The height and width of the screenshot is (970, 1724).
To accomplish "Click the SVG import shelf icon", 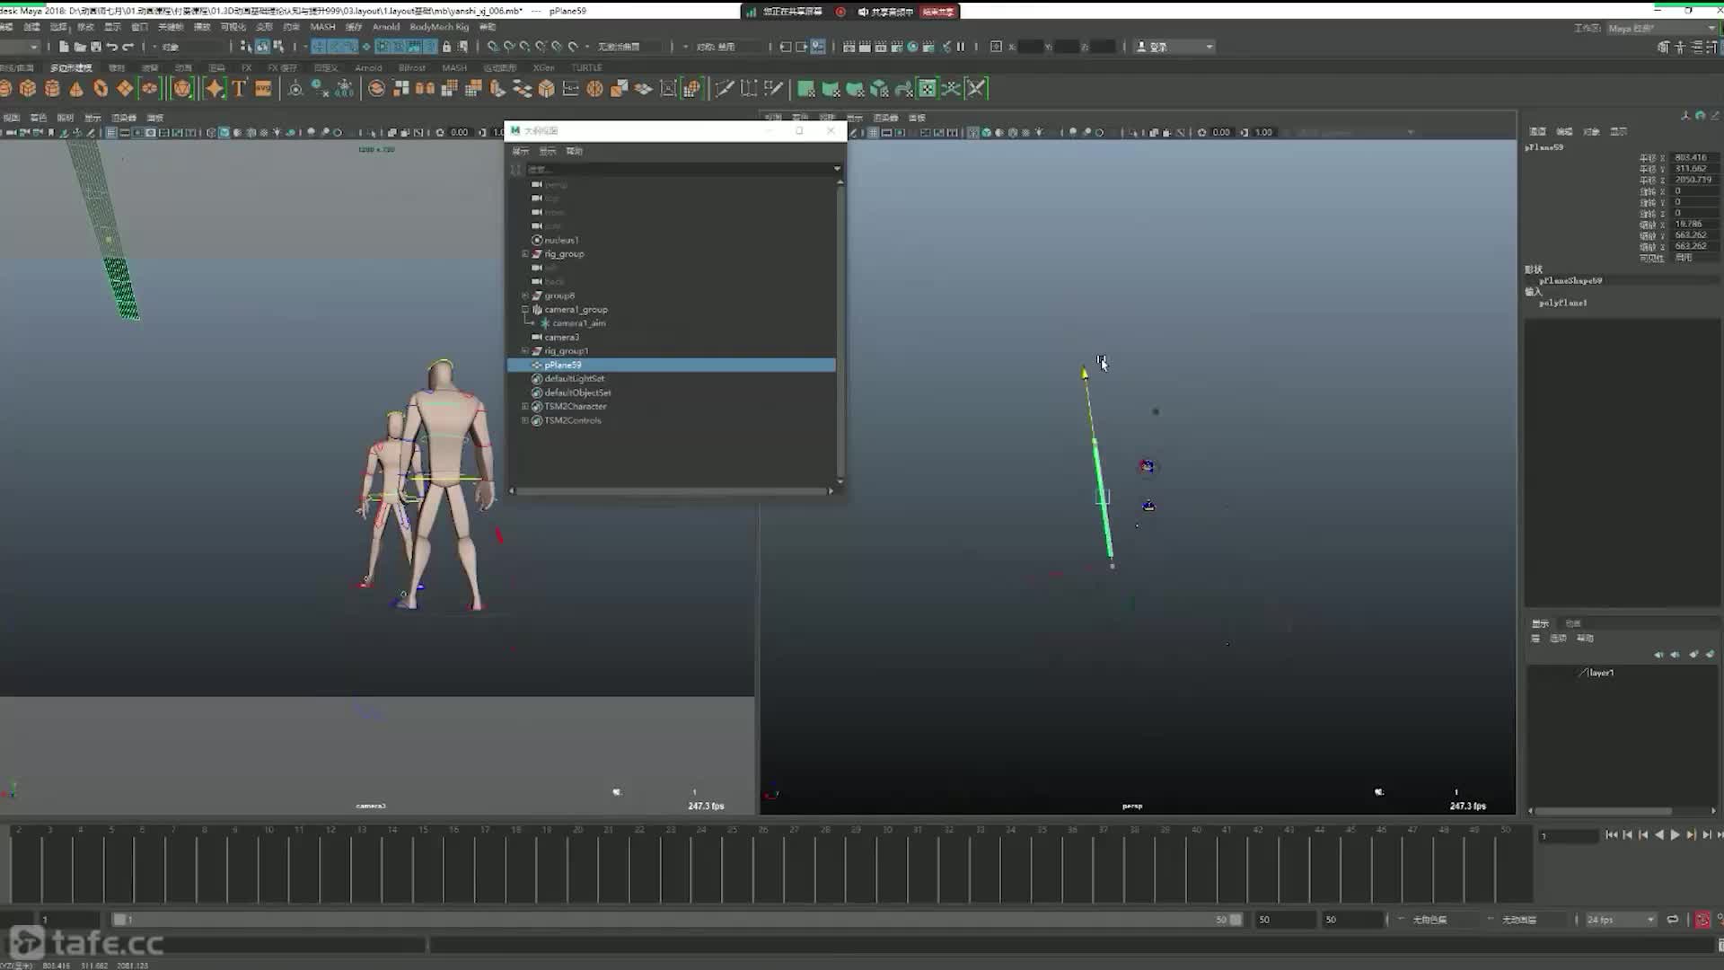I will pos(263,88).
